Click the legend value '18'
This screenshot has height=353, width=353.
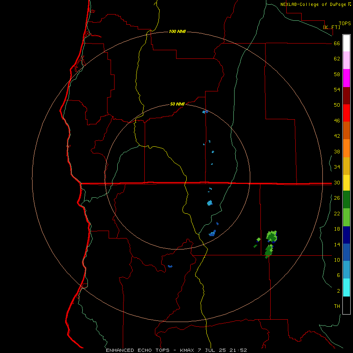pyautogui.click(x=337, y=229)
